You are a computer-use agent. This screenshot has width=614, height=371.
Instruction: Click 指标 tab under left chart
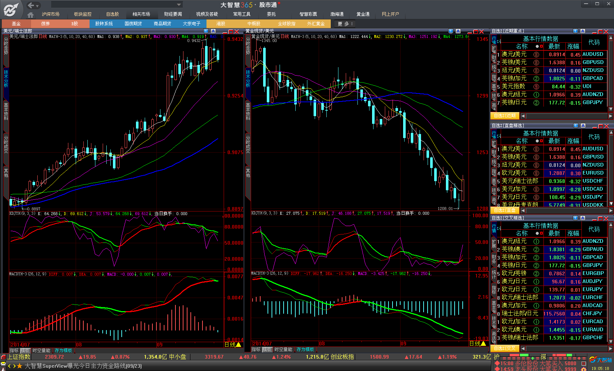click(x=14, y=351)
